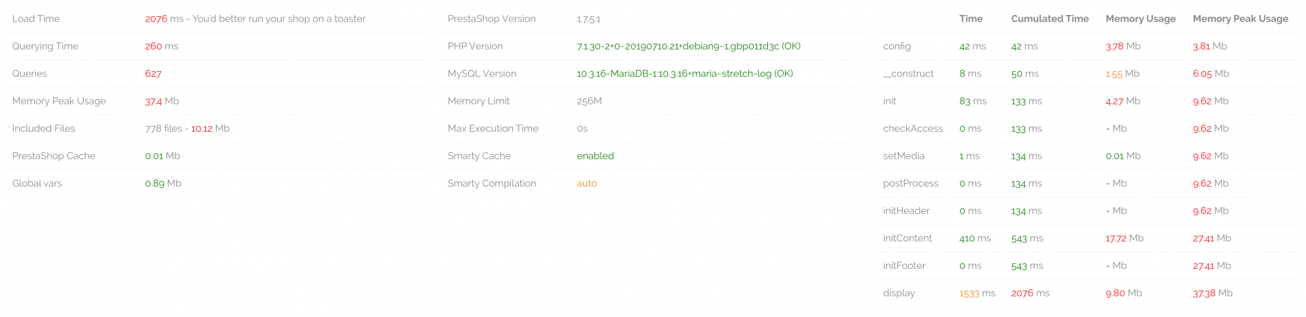Select the config row label
This screenshot has height=317, width=1306.
pyautogui.click(x=897, y=46)
